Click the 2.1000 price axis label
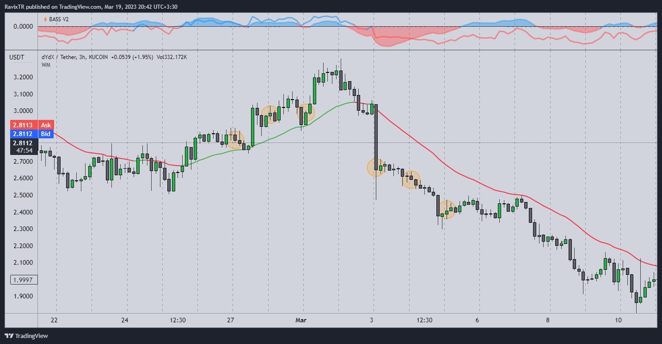 click(23, 263)
